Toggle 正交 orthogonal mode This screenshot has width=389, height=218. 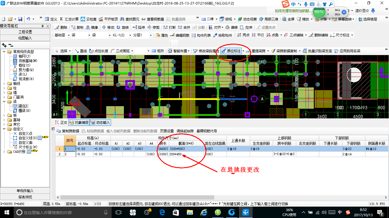point(61,123)
